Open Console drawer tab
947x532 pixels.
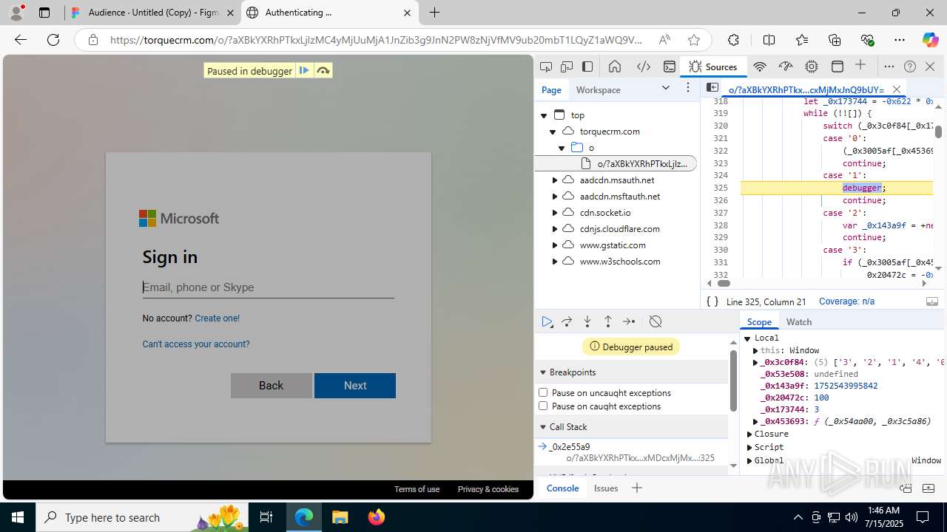562,488
